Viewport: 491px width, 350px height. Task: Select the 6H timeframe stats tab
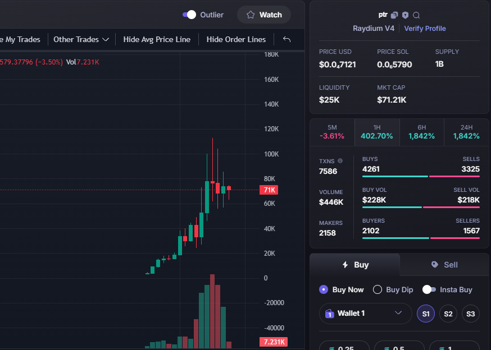tap(422, 132)
